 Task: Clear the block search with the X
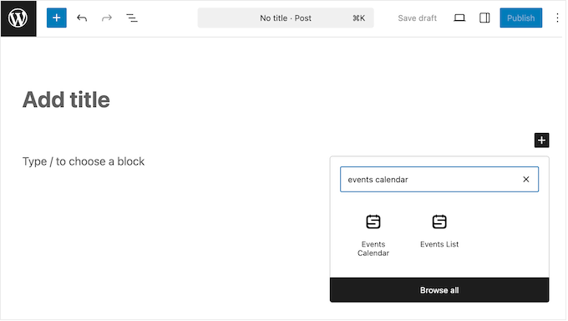click(x=526, y=179)
